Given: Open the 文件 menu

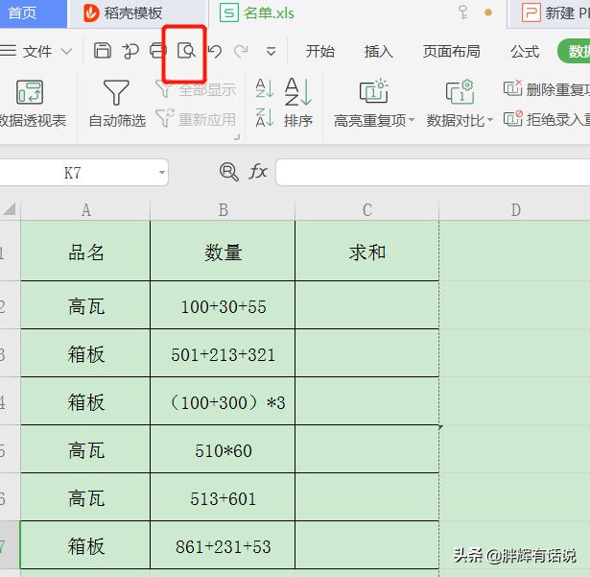Looking at the screenshot, I should point(36,51).
